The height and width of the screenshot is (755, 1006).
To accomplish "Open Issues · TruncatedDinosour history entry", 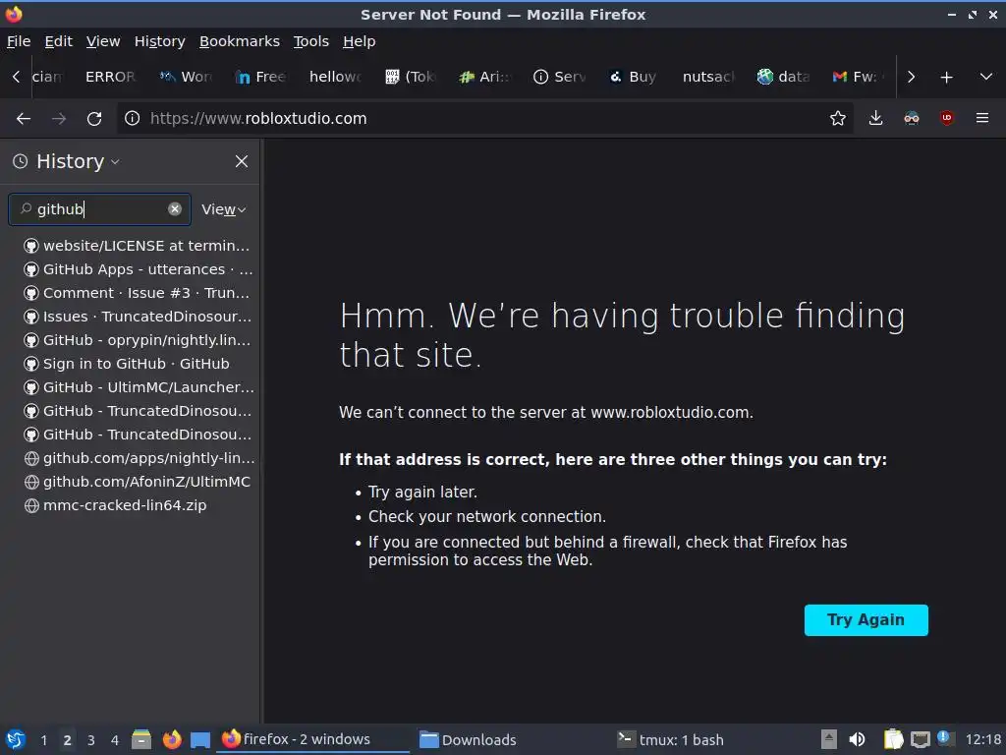I will point(136,317).
